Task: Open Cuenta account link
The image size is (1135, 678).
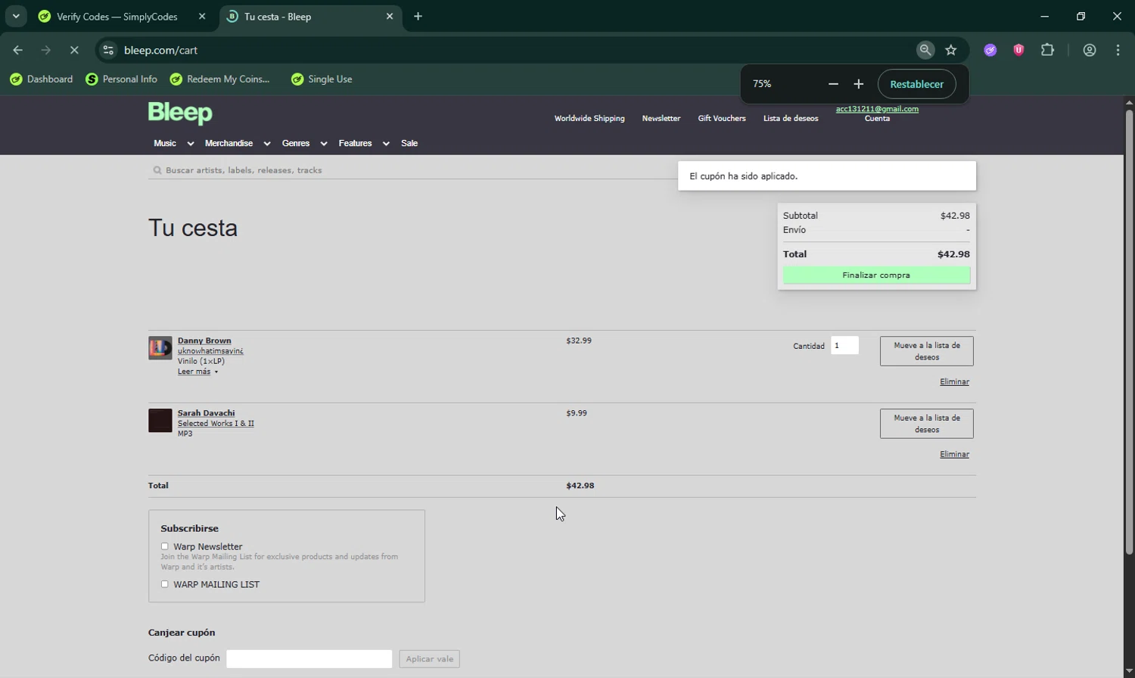Action: [877, 119]
